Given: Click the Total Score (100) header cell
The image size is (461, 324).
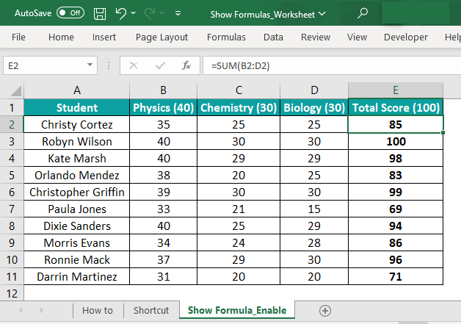Looking at the screenshot, I should [396, 107].
